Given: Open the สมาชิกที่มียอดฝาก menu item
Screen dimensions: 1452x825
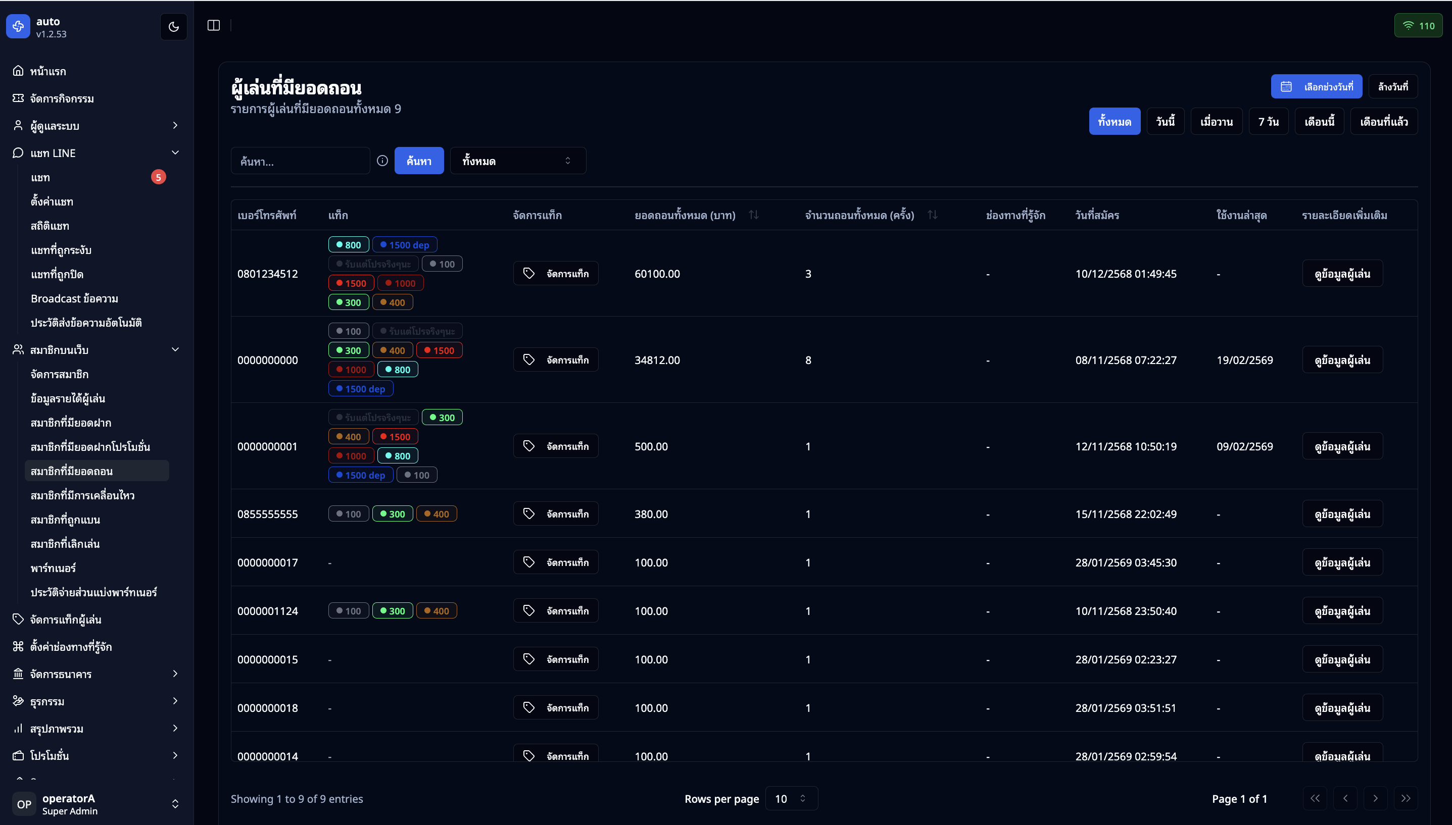Looking at the screenshot, I should (x=71, y=423).
